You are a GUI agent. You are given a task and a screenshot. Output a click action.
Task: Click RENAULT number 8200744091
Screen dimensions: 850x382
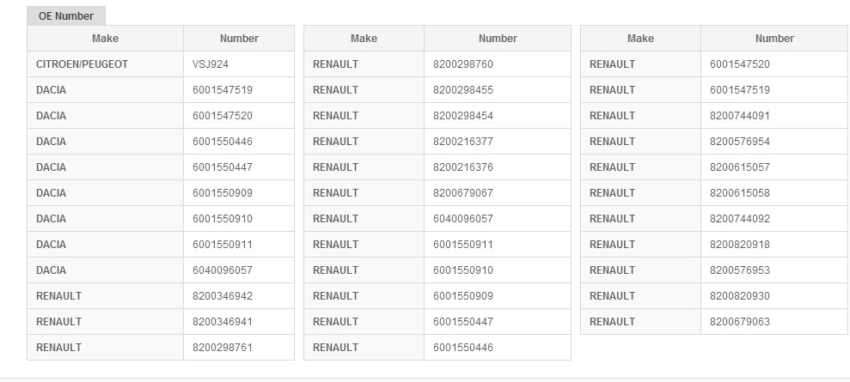740,116
